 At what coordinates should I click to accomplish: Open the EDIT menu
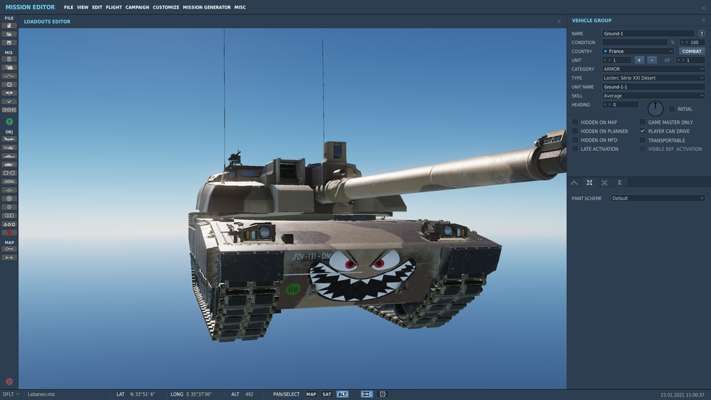[x=97, y=7]
